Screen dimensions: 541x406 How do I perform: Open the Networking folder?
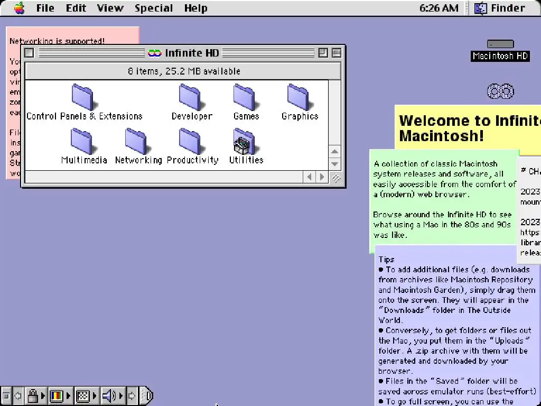138,142
